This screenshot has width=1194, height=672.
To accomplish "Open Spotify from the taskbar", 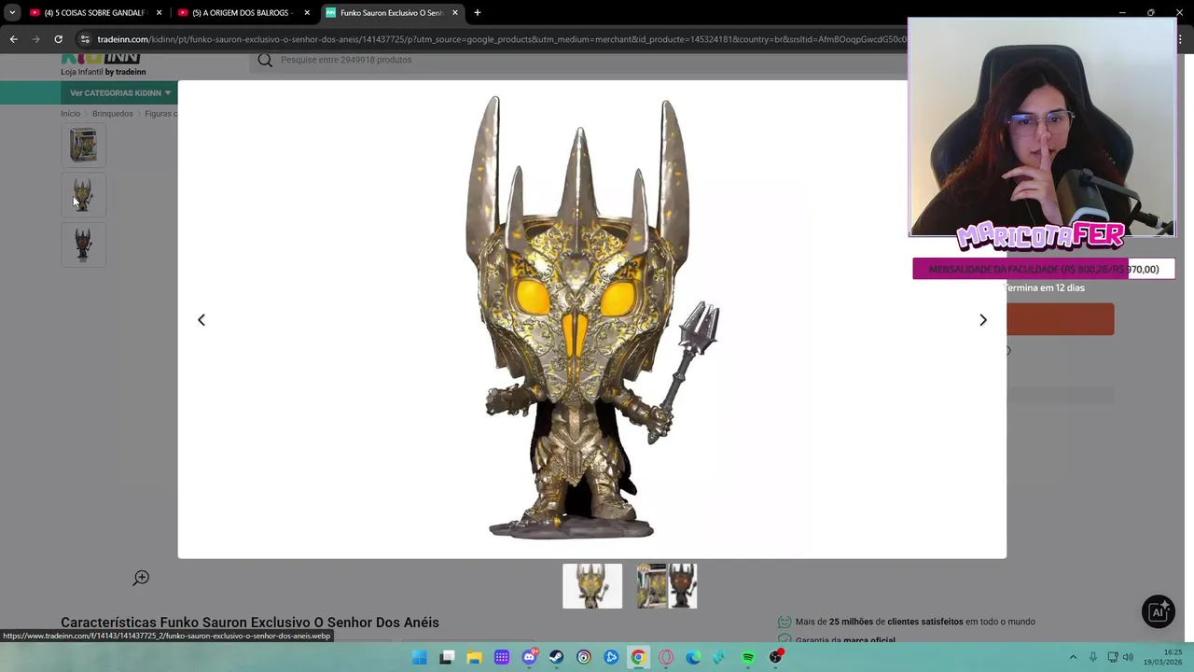I will pos(748,657).
